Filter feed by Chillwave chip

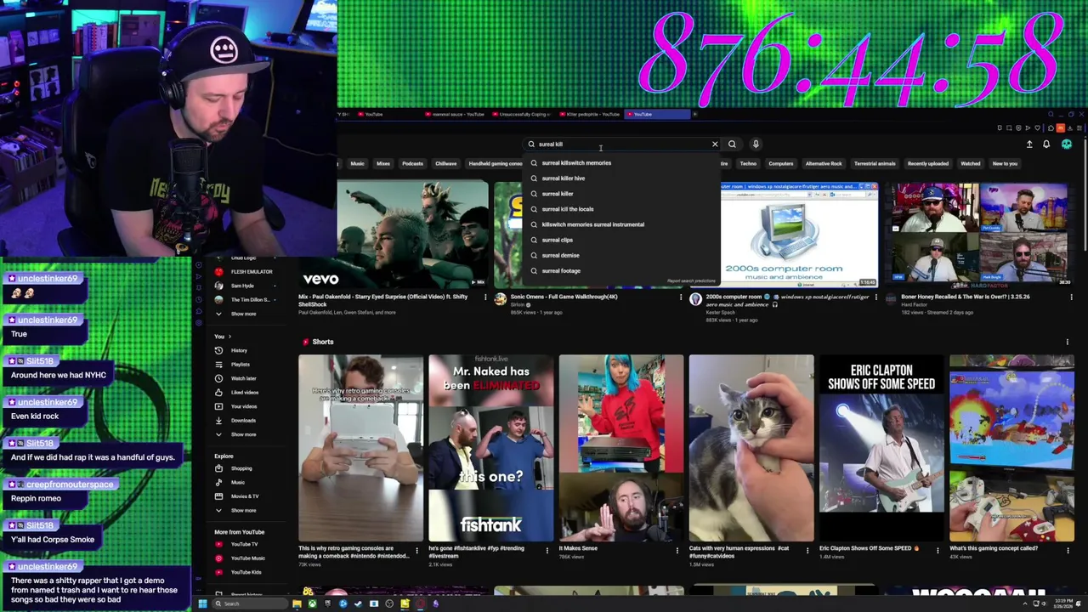point(446,164)
